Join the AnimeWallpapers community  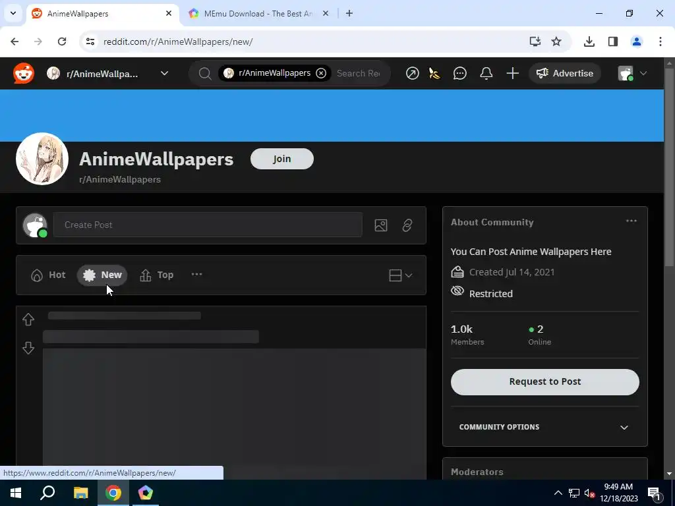tap(282, 159)
